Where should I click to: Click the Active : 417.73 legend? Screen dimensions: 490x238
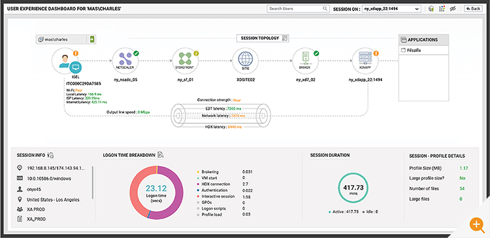(343, 212)
